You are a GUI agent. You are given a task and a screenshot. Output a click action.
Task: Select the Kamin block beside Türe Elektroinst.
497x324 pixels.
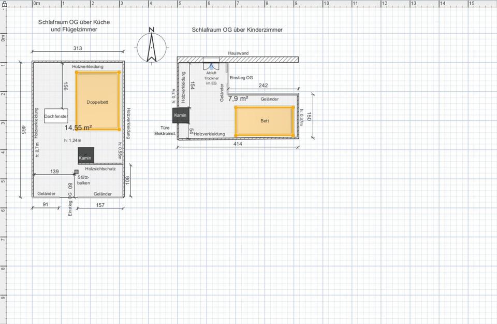click(x=180, y=115)
